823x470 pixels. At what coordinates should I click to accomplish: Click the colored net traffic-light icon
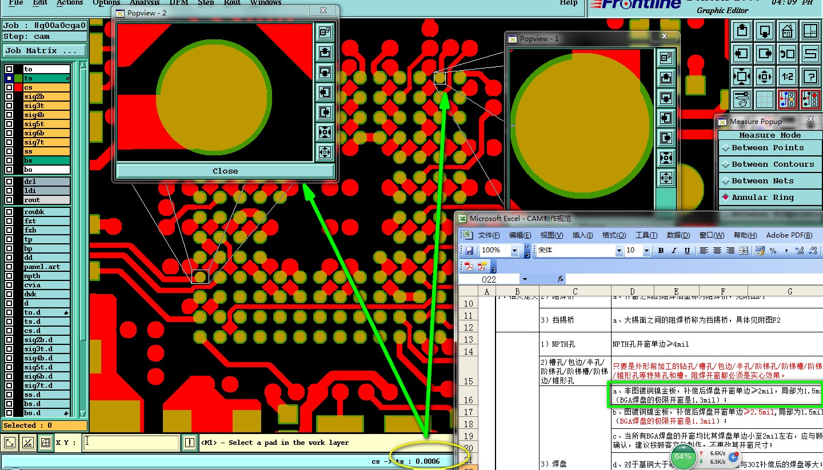tap(788, 99)
